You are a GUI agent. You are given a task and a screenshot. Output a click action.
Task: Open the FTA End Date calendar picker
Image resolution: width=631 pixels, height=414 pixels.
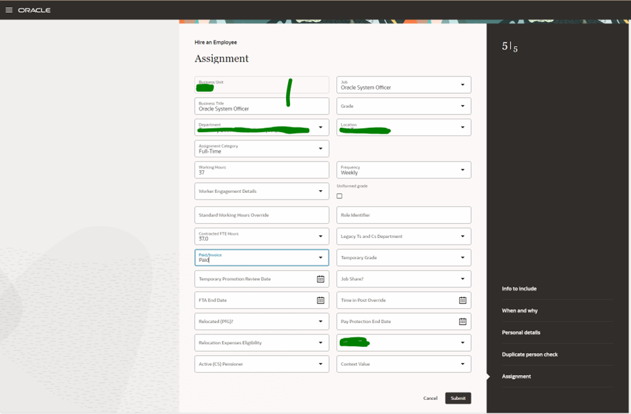click(322, 300)
